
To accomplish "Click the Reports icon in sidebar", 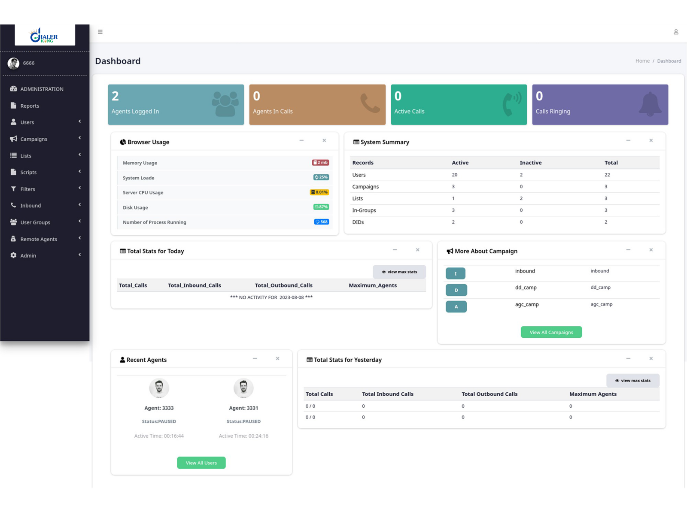I will click(x=14, y=106).
